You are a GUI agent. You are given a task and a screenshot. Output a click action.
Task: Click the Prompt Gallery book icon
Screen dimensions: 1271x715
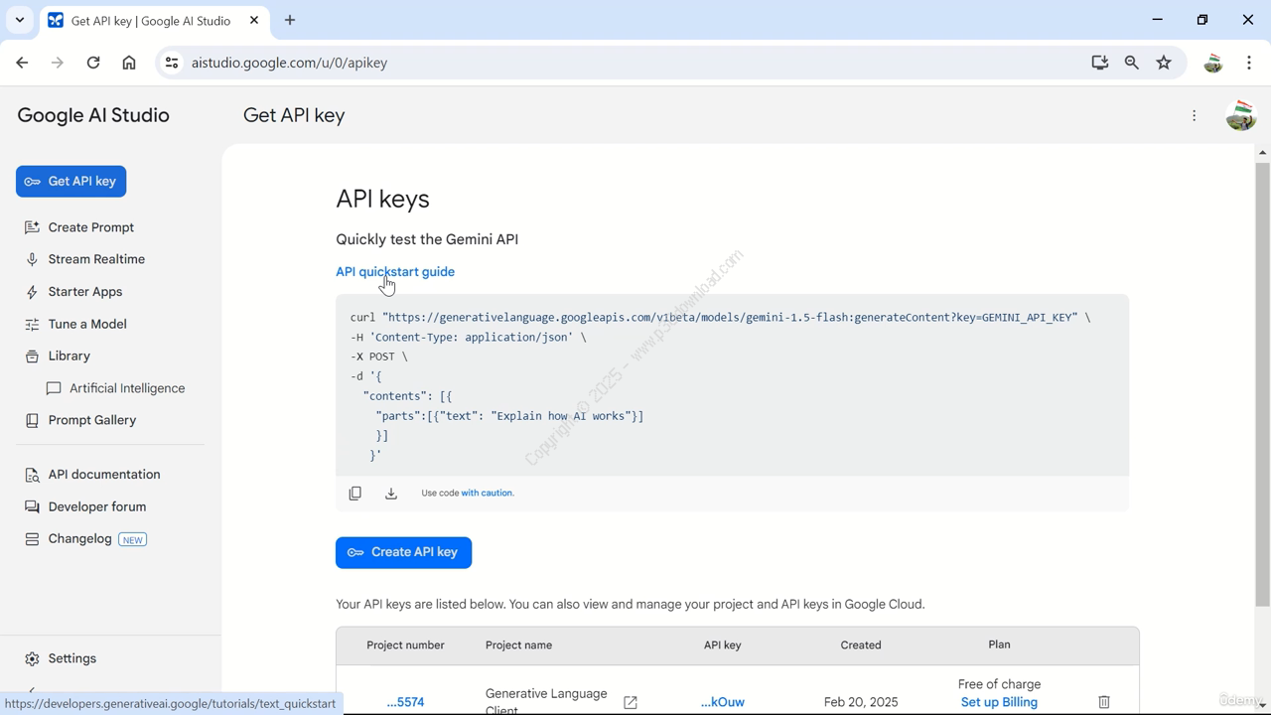32,420
